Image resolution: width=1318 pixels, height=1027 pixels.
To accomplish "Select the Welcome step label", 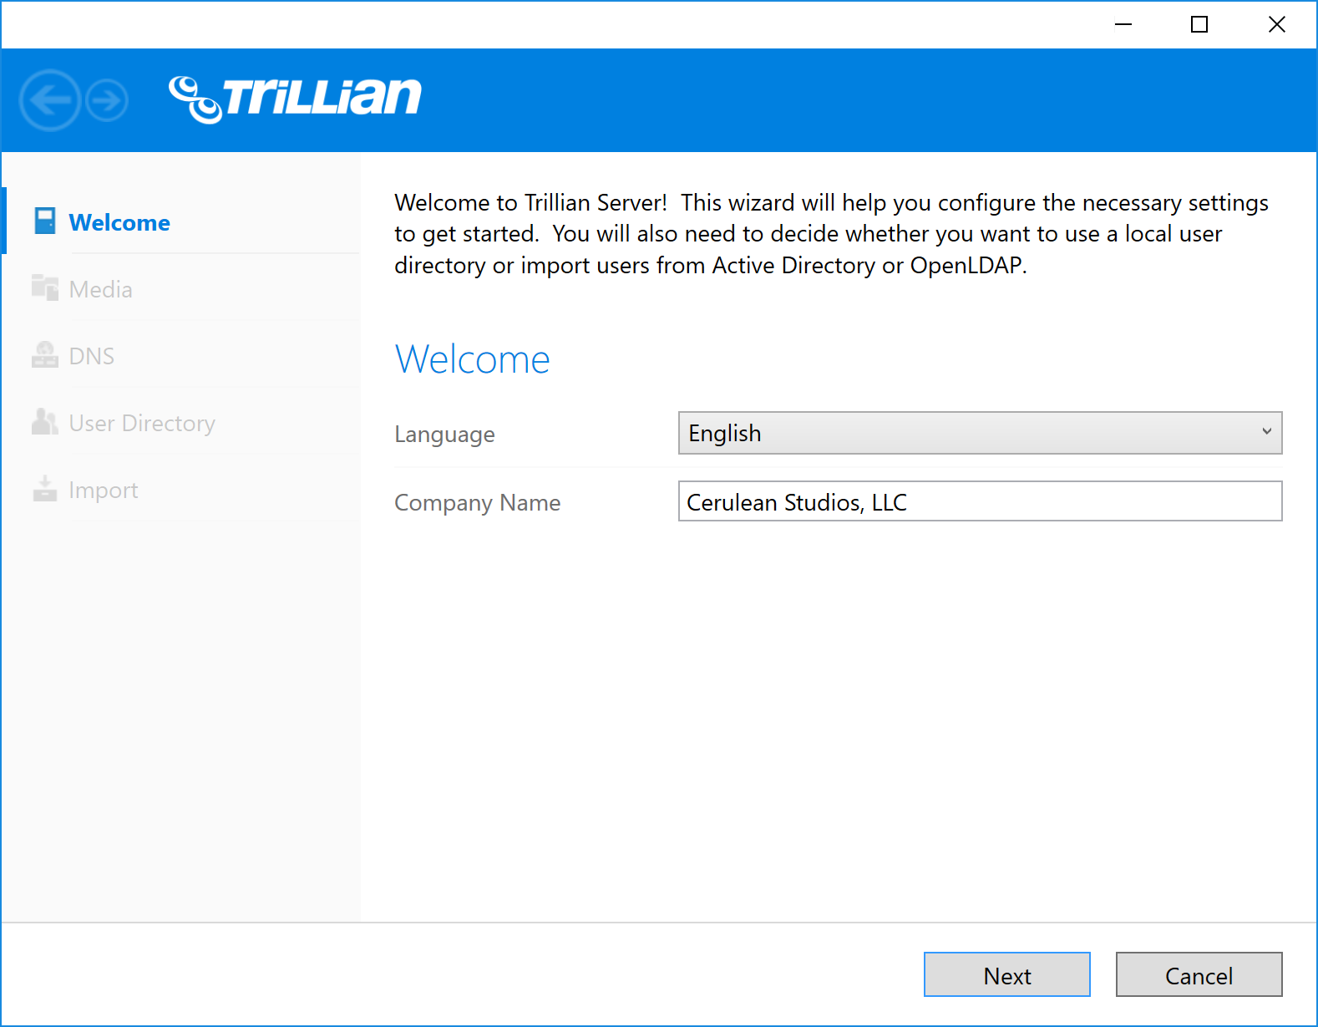I will pos(119,222).
